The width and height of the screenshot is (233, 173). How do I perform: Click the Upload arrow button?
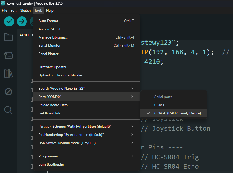click(22, 21)
